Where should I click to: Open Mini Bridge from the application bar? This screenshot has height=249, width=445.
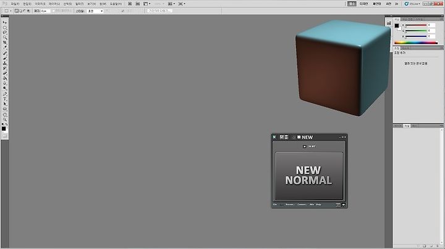click(138, 4)
